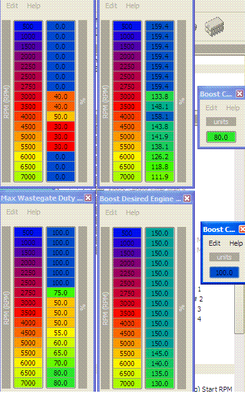Open Edit menu in Max Wastegate Duty window

(x=12, y=212)
